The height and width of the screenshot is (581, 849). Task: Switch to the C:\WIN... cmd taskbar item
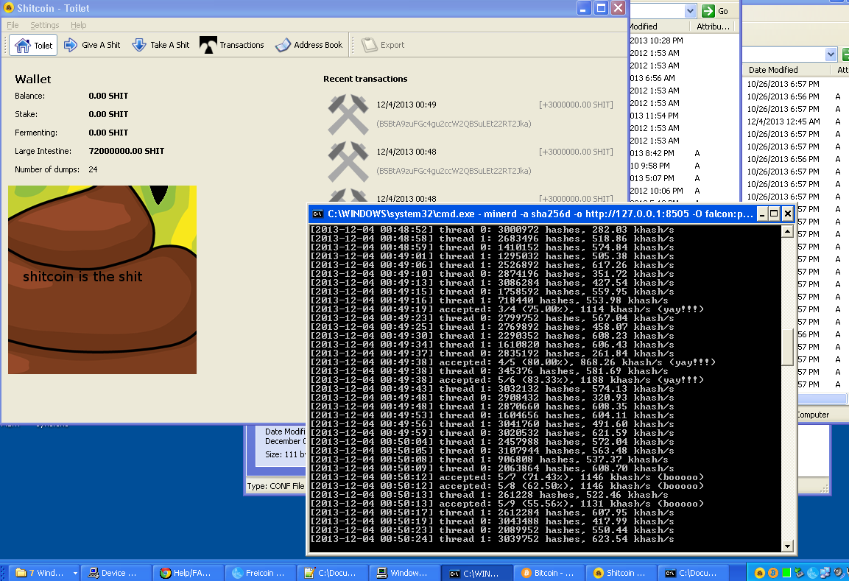476,573
